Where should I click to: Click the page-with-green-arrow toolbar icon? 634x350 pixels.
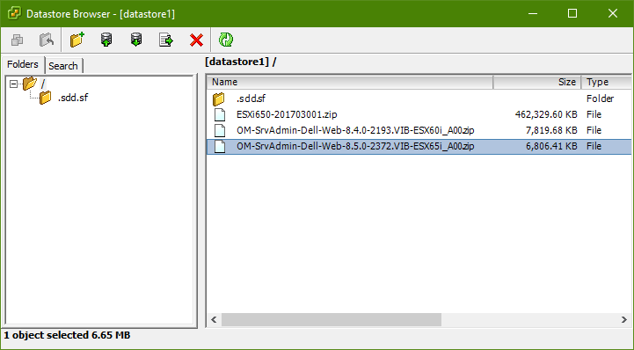(166, 40)
